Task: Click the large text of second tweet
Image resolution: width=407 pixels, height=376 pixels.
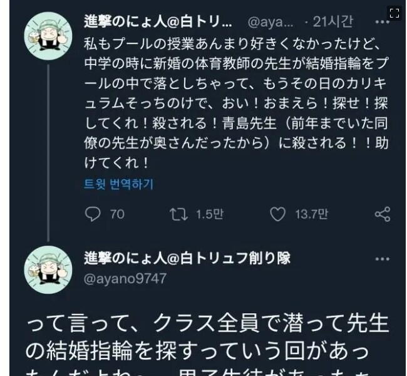Action: [x=207, y=342]
